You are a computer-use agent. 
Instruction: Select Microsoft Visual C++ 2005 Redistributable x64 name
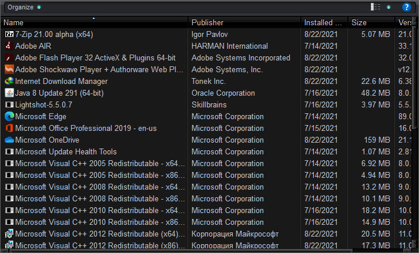pos(100,163)
